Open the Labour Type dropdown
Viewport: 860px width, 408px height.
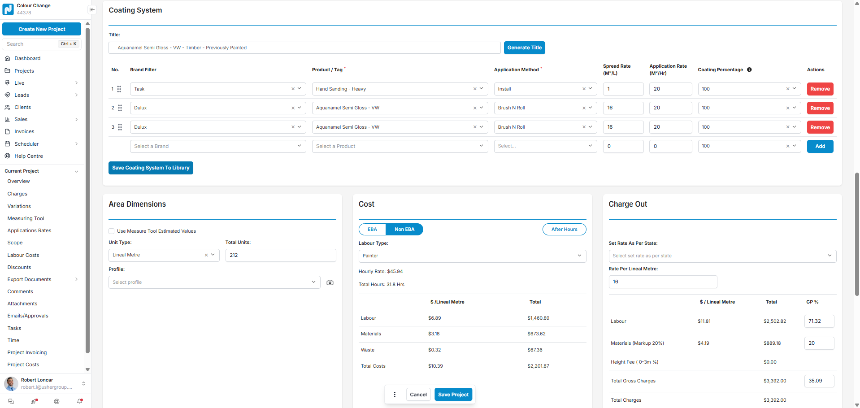472,256
